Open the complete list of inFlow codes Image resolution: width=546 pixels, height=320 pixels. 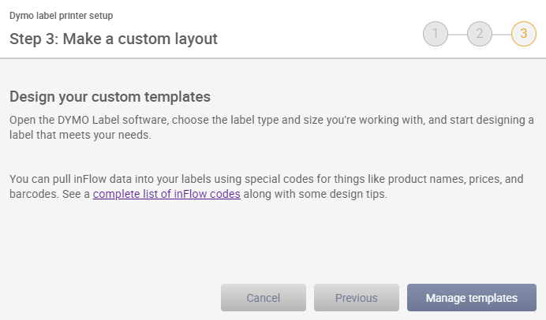point(166,194)
